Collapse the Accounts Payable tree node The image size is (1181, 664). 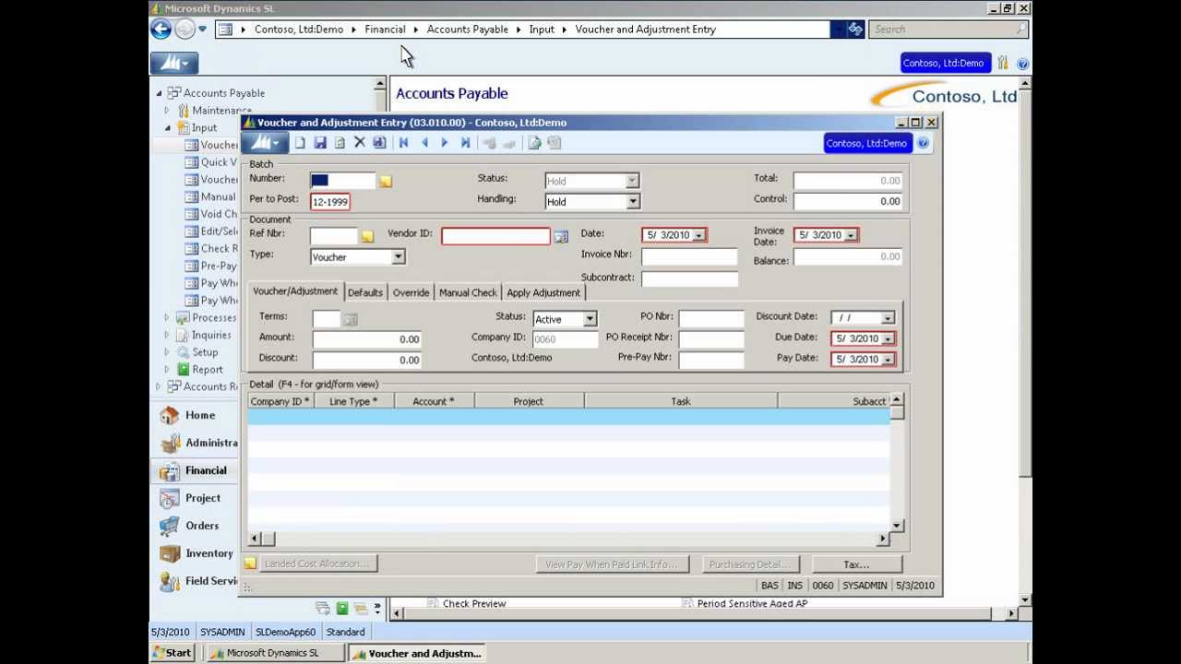(159, 93)
